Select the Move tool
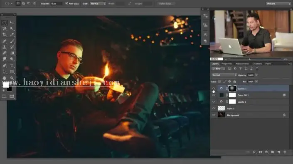Screen dimensions: 293x164 pyautogui.click(x=12, y=22)
